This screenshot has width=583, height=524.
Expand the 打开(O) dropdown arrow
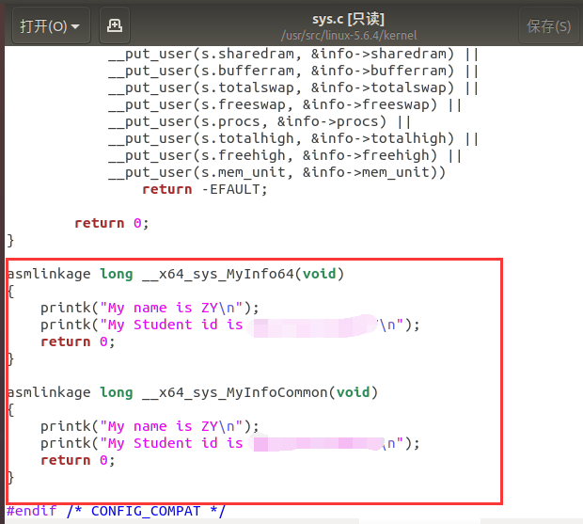[x=75, y=26]
